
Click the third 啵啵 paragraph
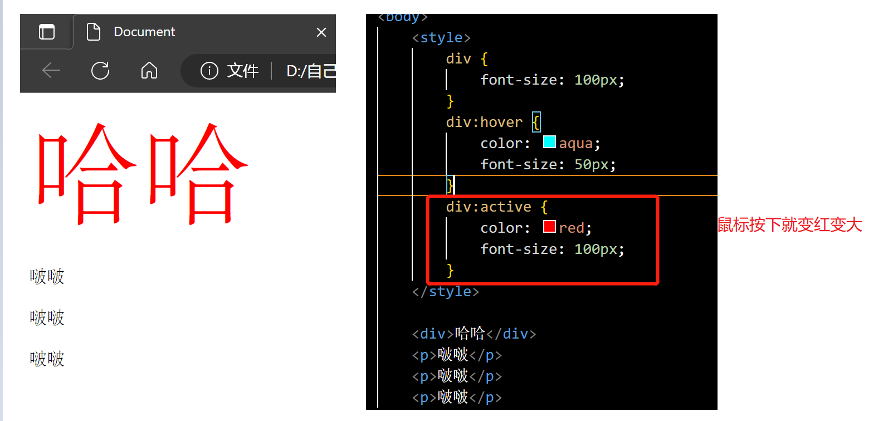tap(47, 359)
